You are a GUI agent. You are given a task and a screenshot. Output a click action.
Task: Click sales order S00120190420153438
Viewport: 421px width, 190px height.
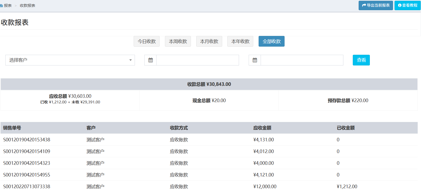[x=27, y=140]
